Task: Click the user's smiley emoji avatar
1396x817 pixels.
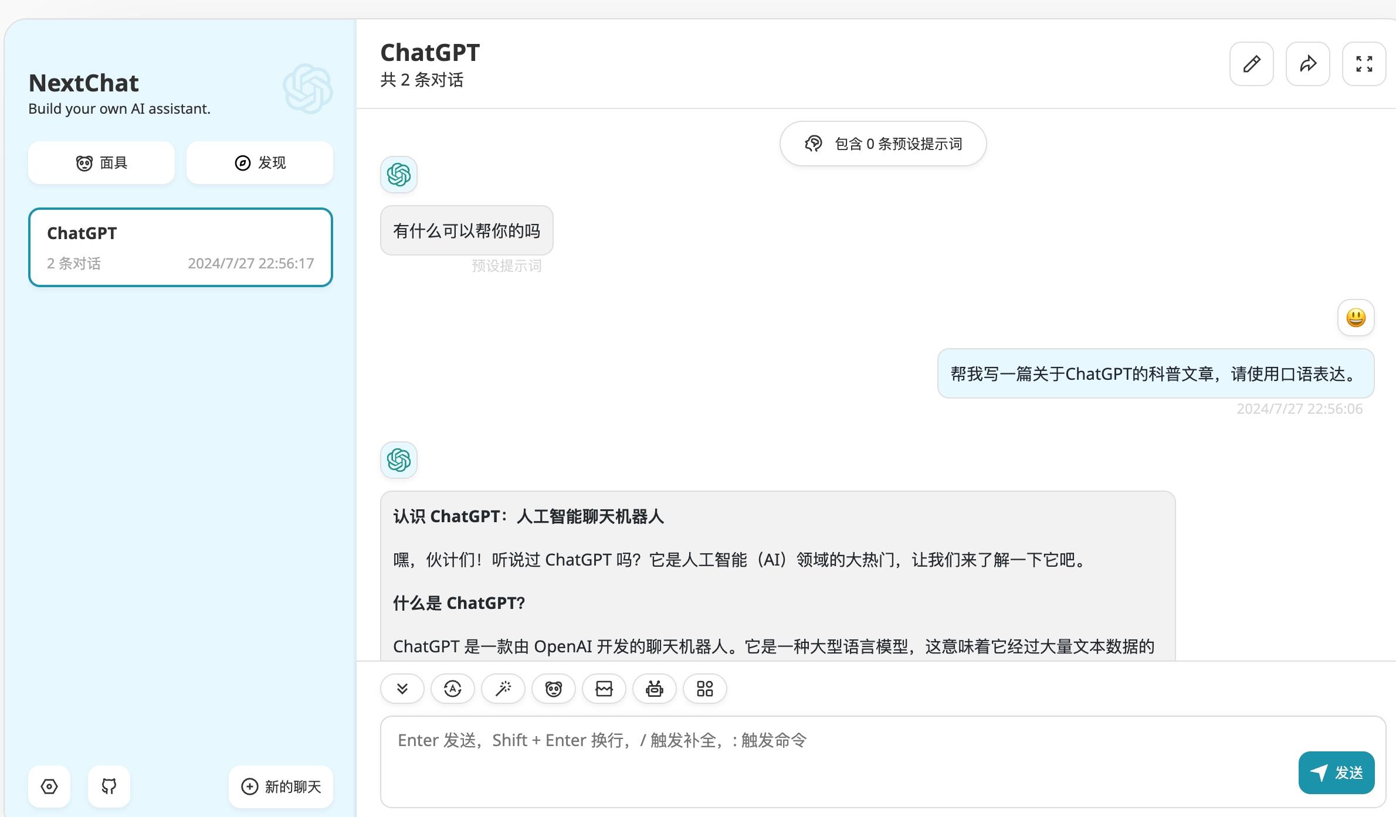Action: (x=1356, y=318)
